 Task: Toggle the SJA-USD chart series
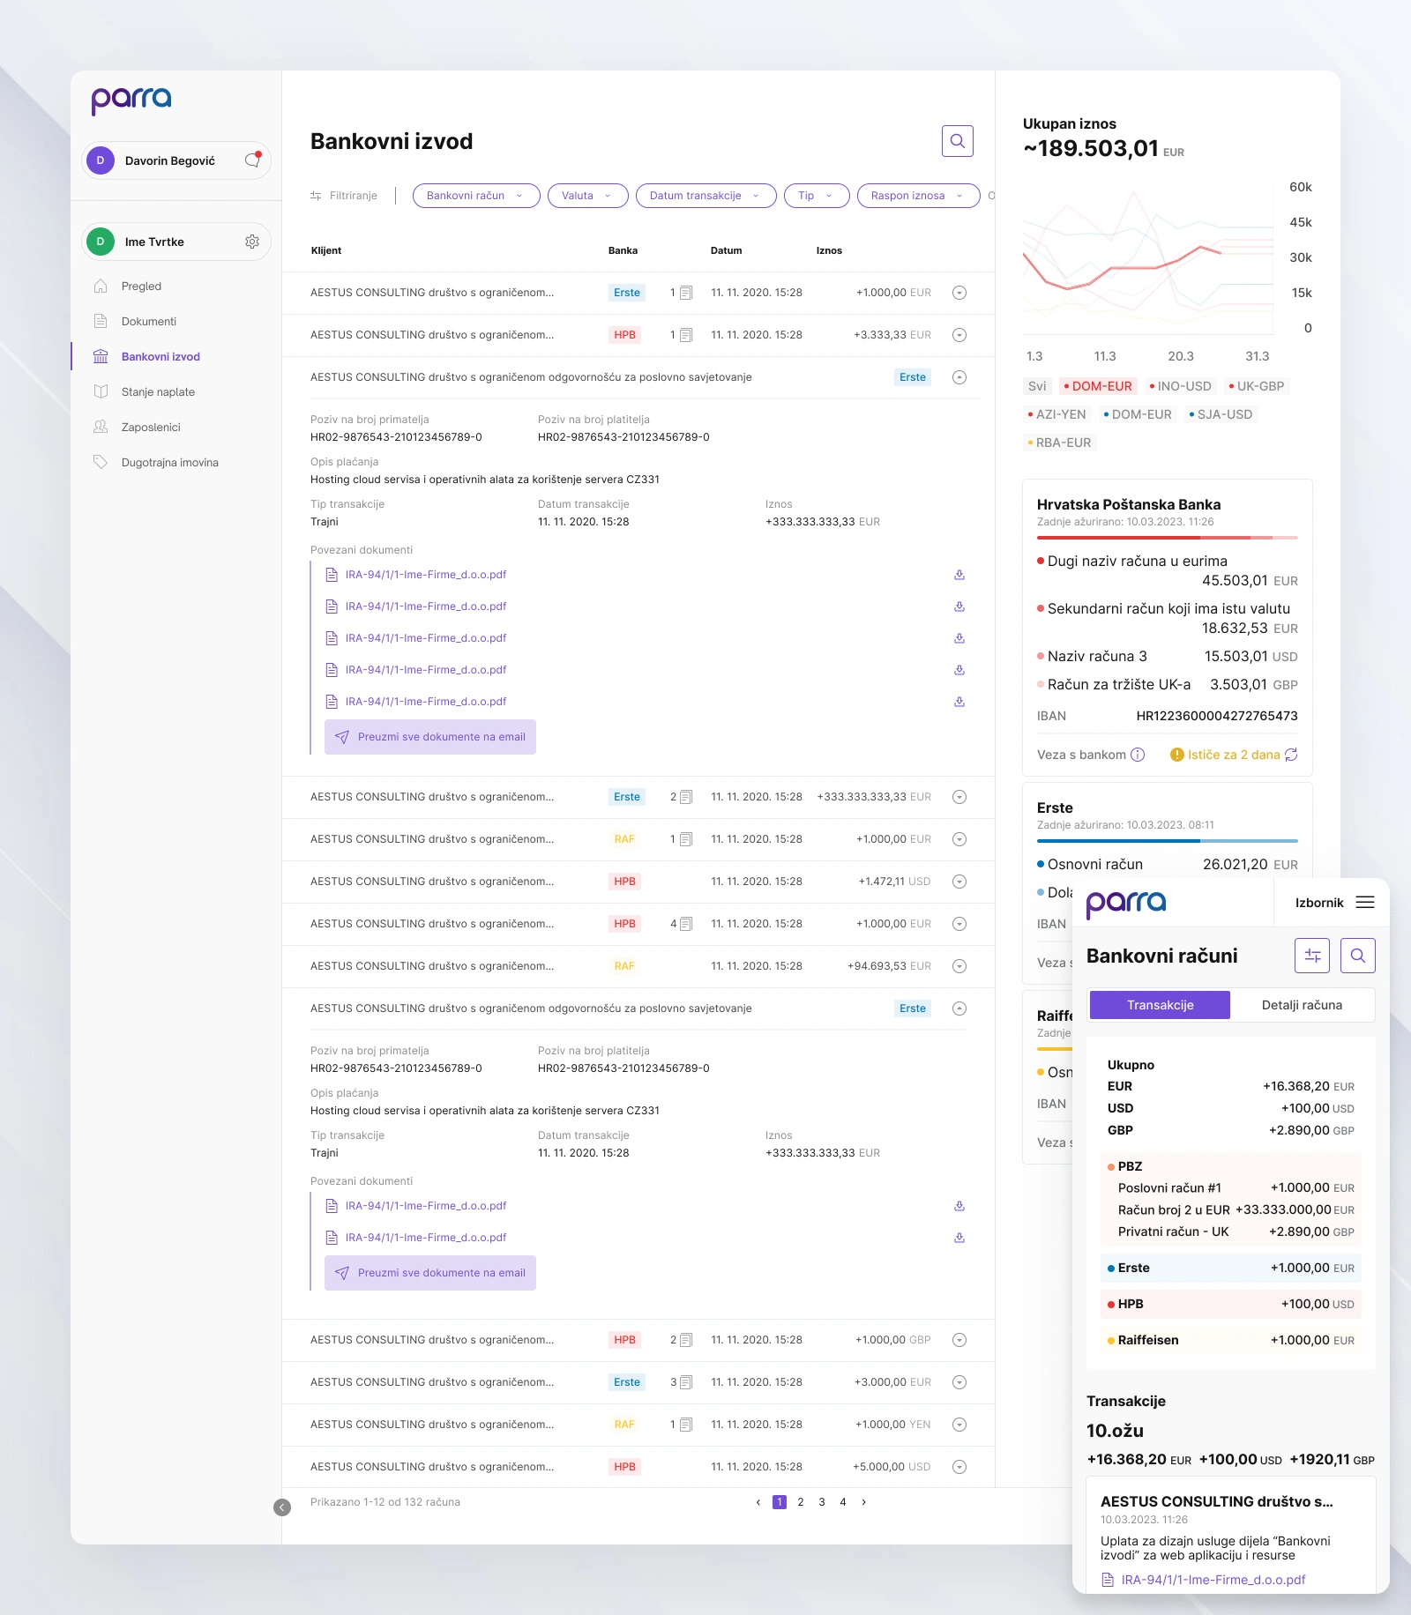tap(1221, 414)
